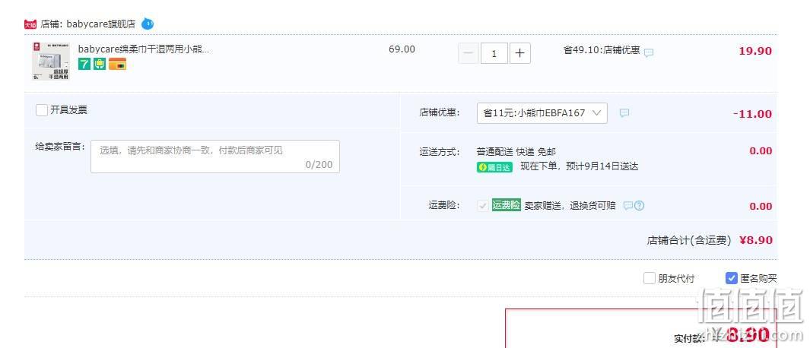810x348 pixels.
Task: Click 卖家赠送,退换货可赔 text
Action: (570, 205)
